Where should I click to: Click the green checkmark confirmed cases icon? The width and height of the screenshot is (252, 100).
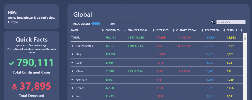point(12,63)
